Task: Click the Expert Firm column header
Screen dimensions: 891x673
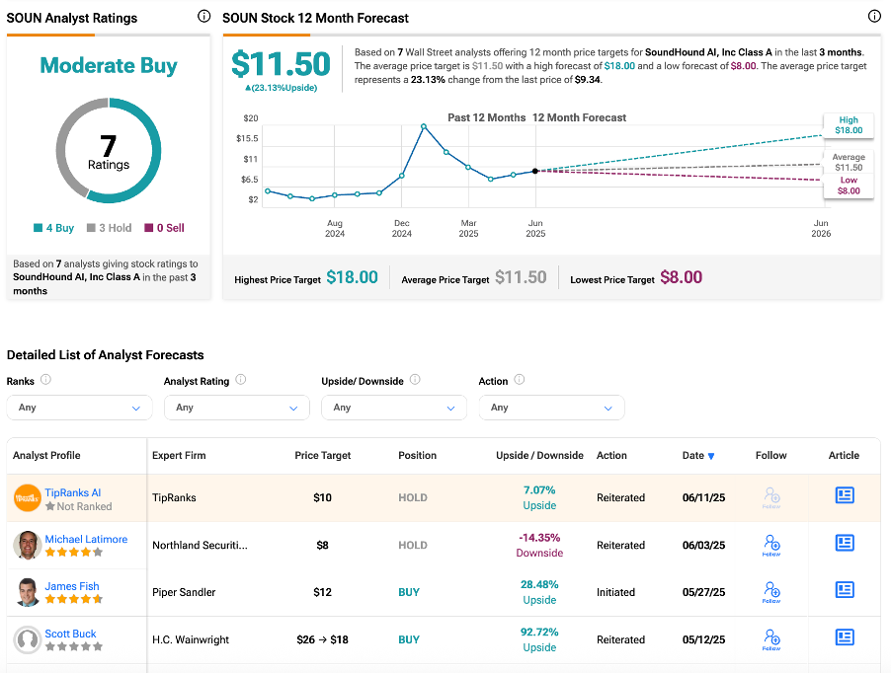Action: point(179,455)
